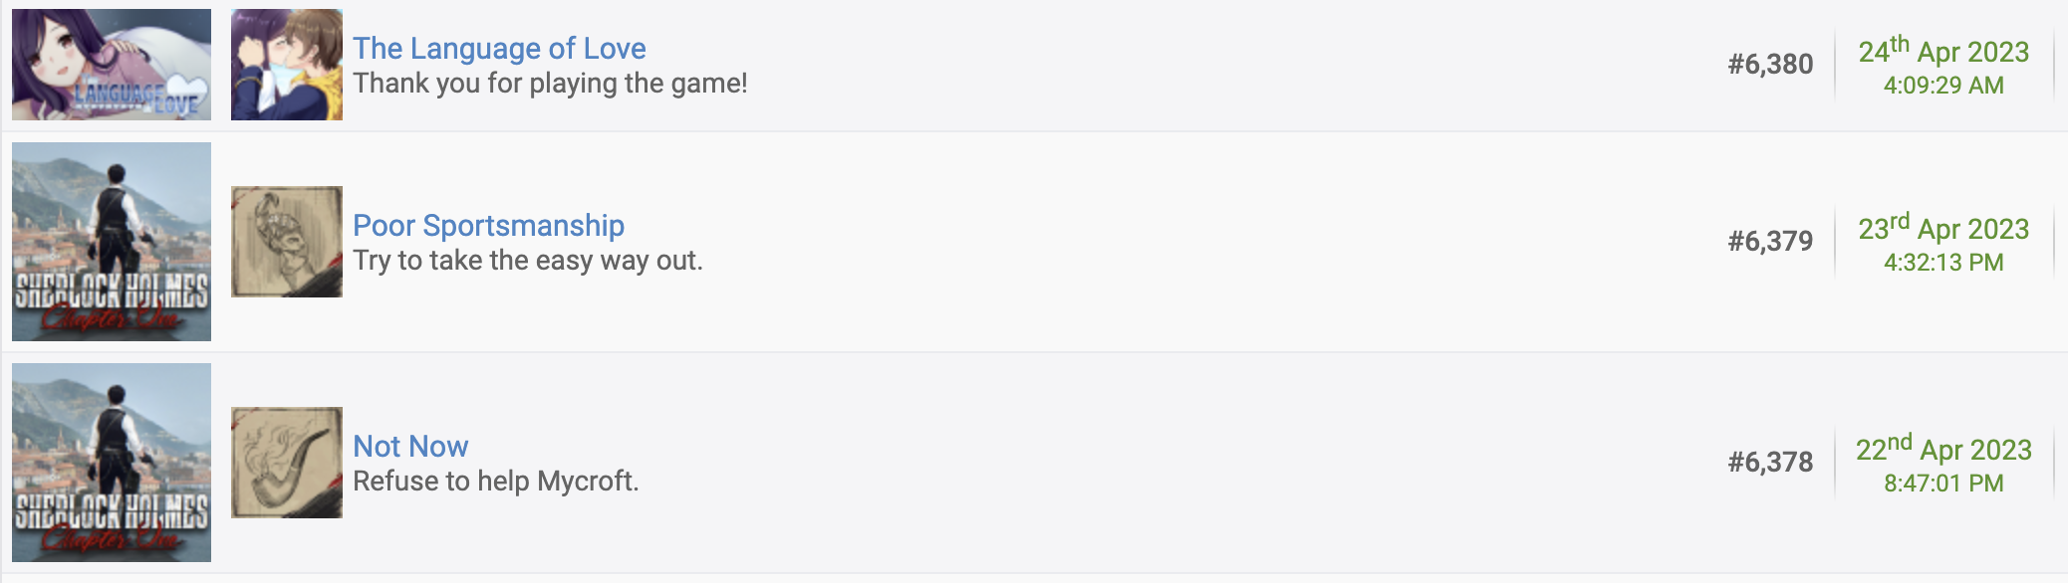The height and width of the screenshot is (583, 2068).
Task: Open the Sherlock Holmes thumbnail beside Poor Sportsmanship
Action: coord(112,242)
